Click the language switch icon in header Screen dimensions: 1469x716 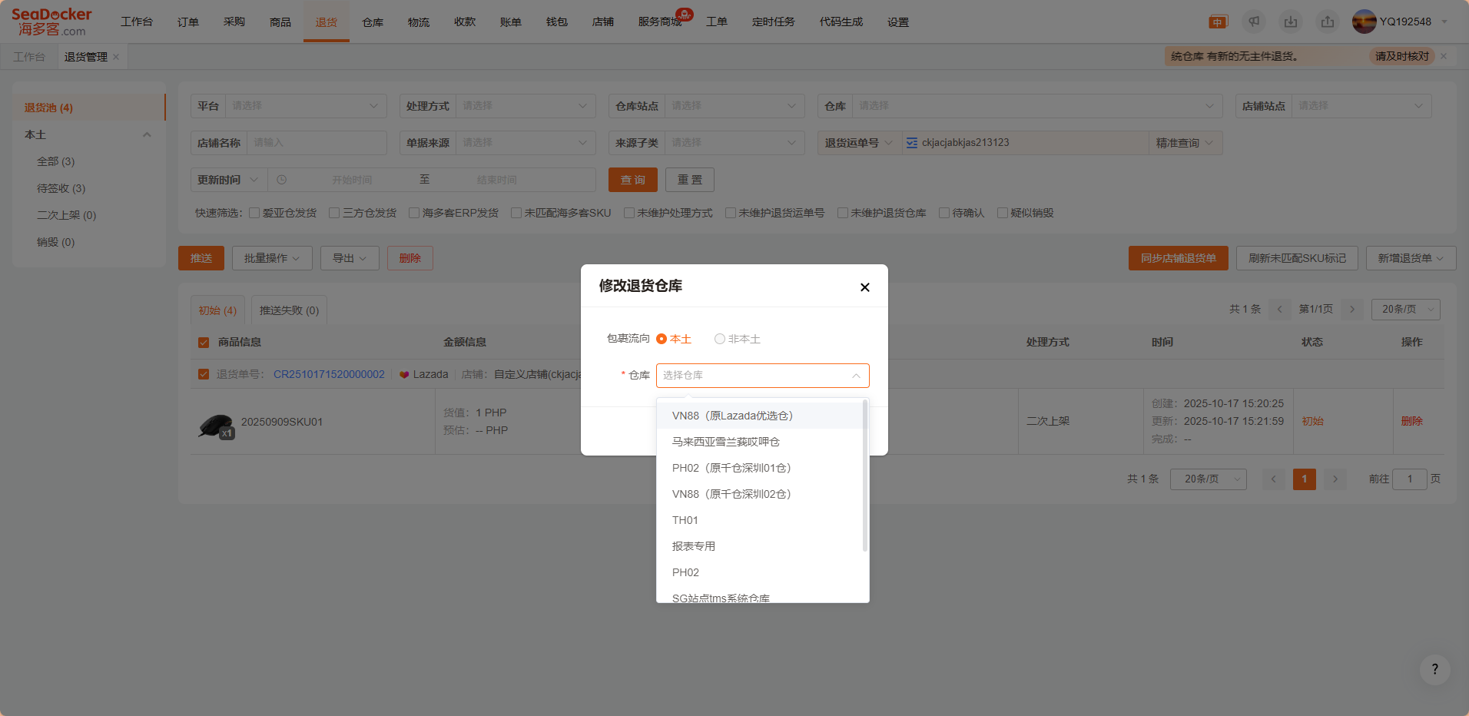[1218, 22]
